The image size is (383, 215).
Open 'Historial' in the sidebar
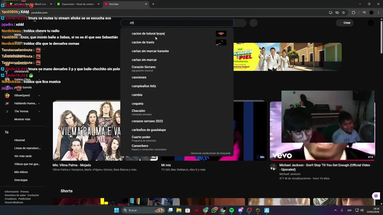[19, 140]
